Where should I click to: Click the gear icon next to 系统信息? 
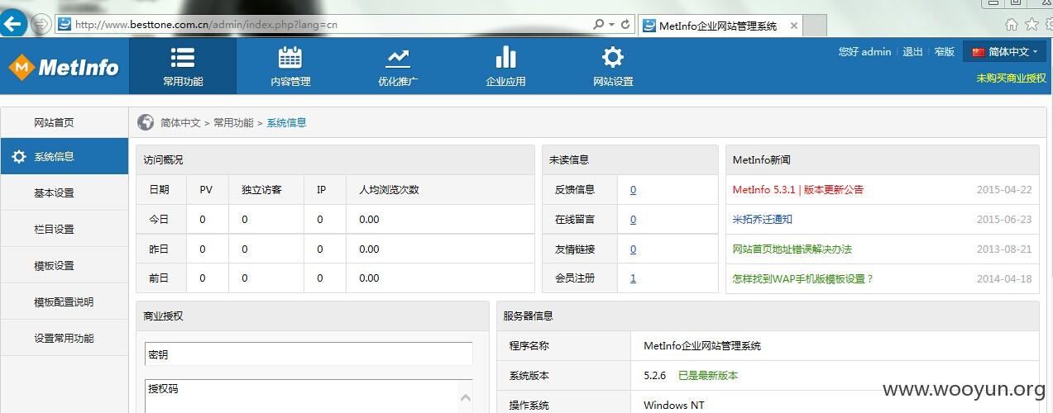click(x=19, y=156)
